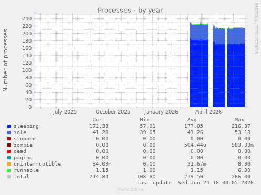Viewport: 261px width, 195px height.
Task: Click uninterruptible average value 31.67m
Action: point(197,164)
